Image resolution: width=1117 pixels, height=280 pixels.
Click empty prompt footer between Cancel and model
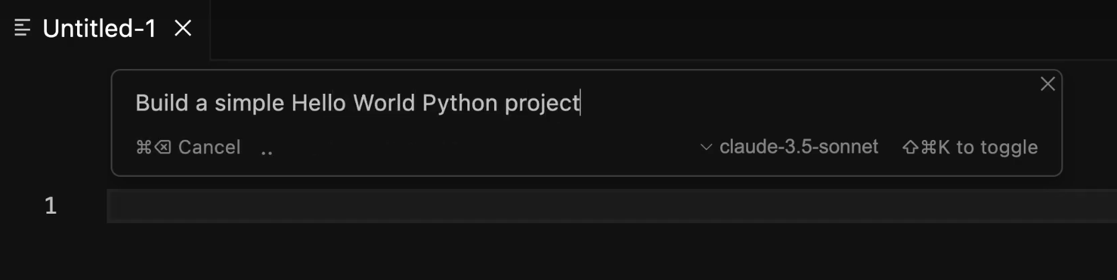click(486, 147)
